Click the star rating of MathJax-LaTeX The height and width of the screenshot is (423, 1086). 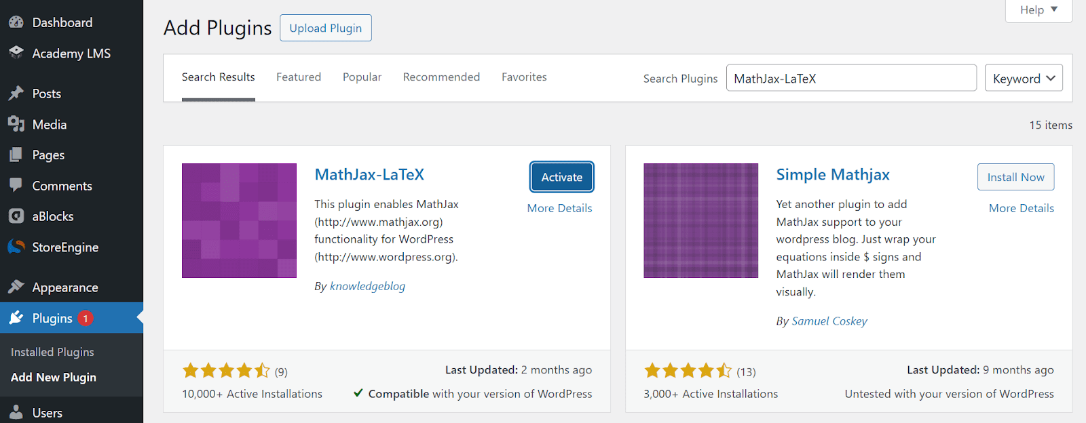pos(226,371)
